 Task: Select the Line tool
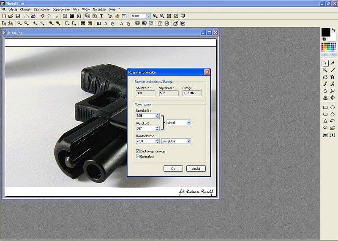[333, 70]
